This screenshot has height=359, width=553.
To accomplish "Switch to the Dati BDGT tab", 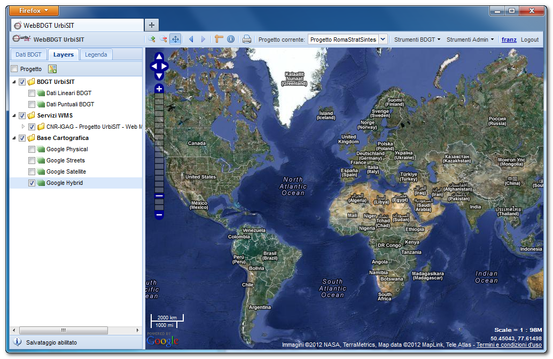I will point(28,54).
